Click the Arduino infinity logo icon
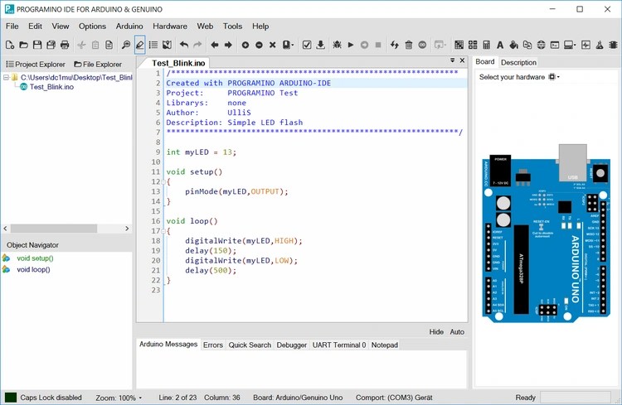This screenshot has height=405, width=622. click(422, 45)
